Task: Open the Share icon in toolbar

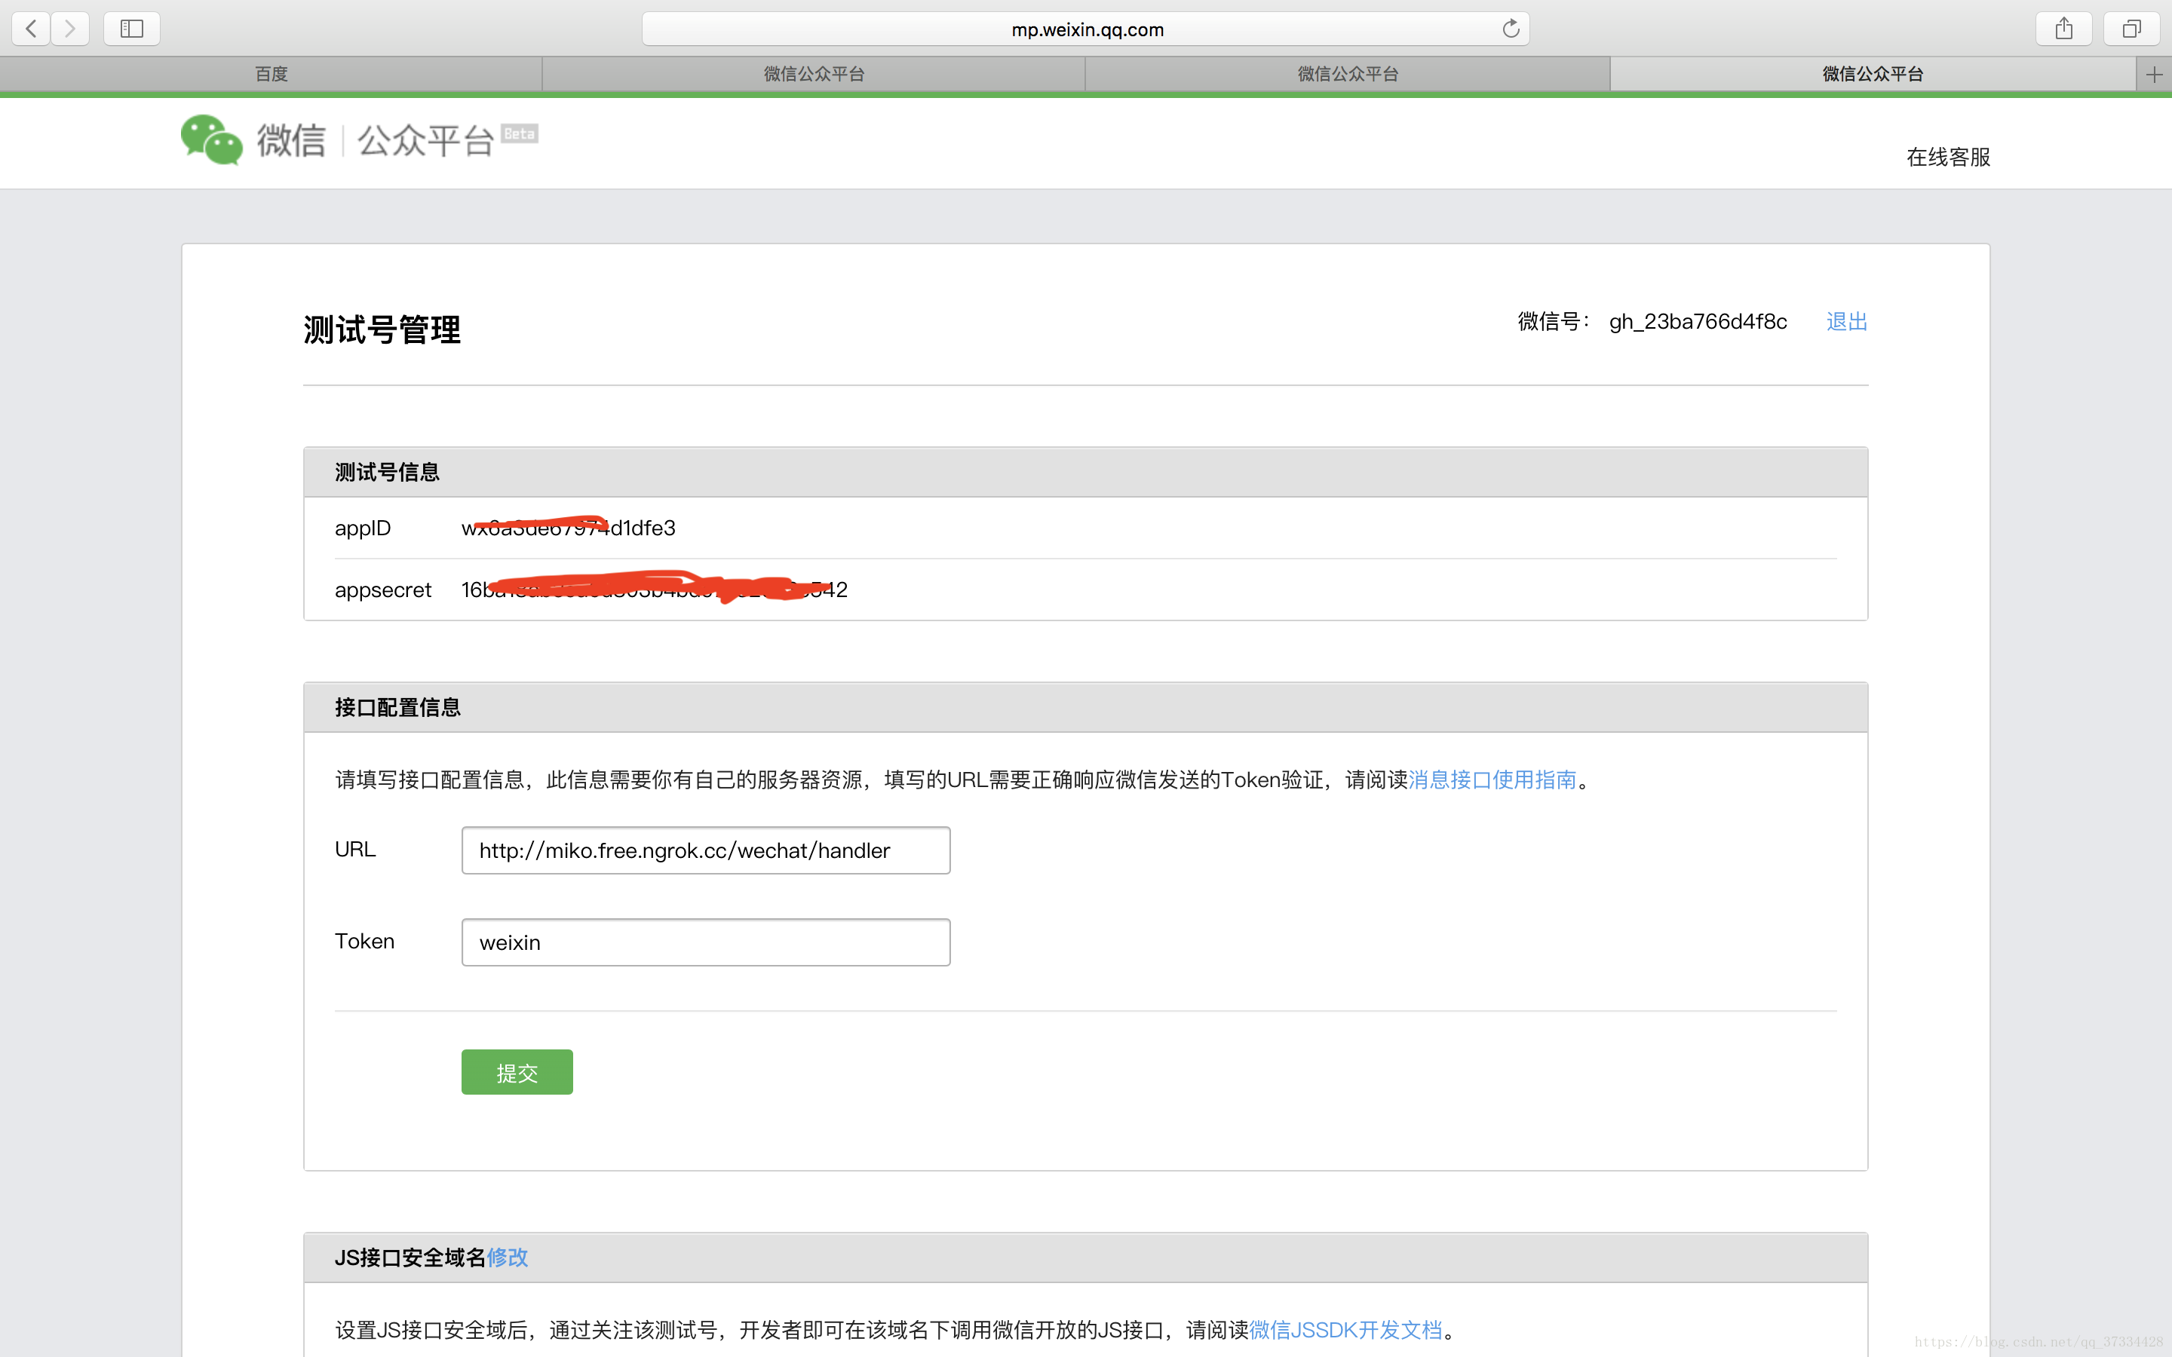Action: coord(2063,29)
